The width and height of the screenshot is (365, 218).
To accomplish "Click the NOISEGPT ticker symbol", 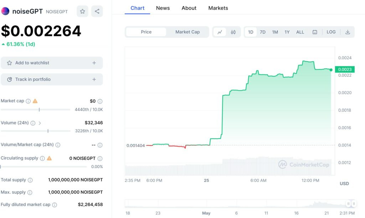I will pos(57,12).
